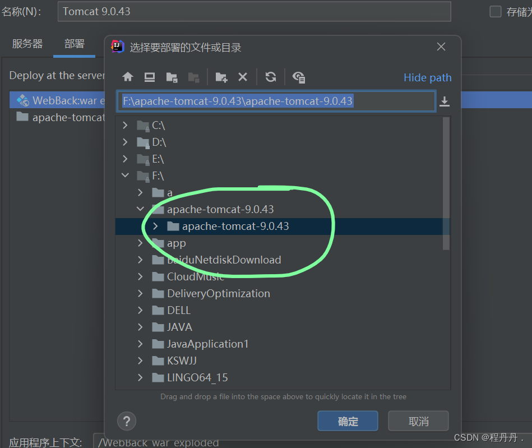Click the C:\ drive folder icon
The image size is (532, 448).
point(143,126)
